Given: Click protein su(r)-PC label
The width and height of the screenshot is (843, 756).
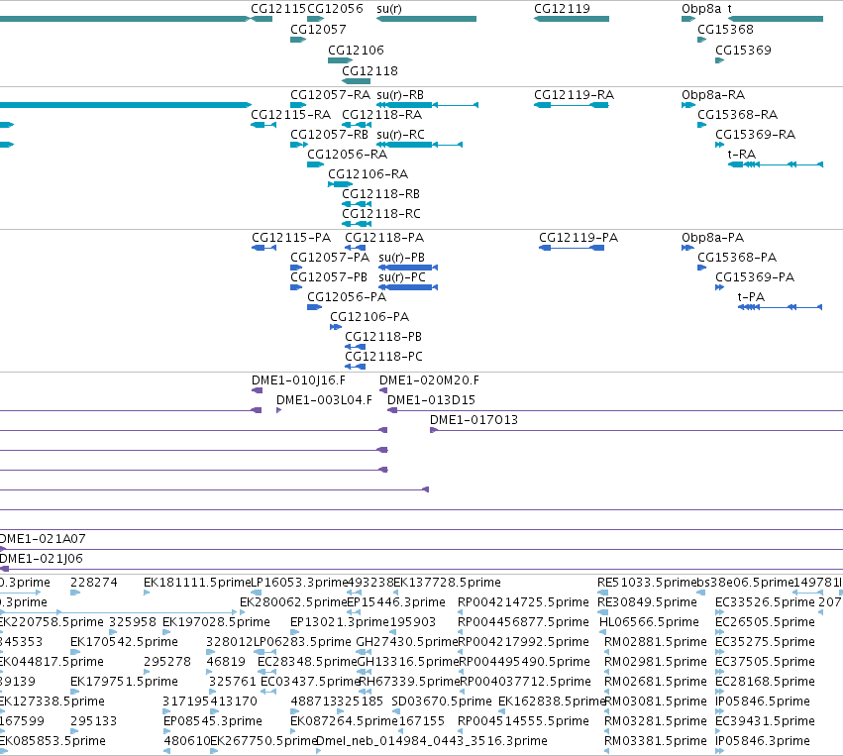Looking at the screenshot, I should pos(402,278).
